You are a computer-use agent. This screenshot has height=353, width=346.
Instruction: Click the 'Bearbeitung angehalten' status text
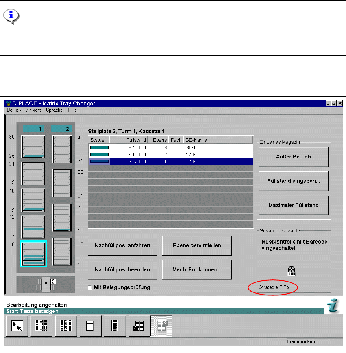click(x=37, y=305)
